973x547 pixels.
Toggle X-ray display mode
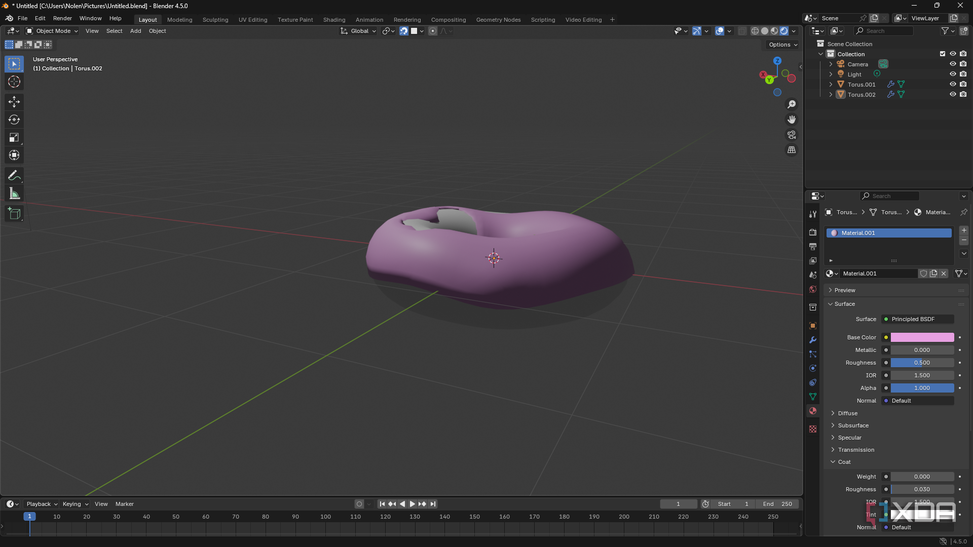[742, 31]
